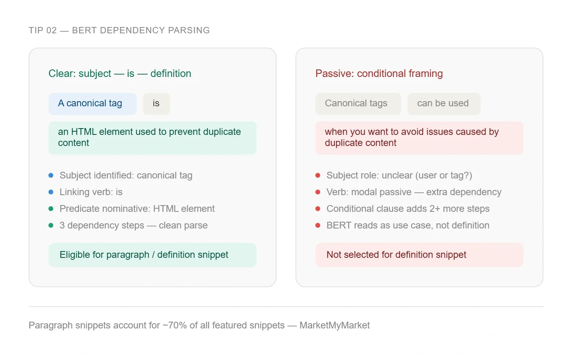Click the "Eligible for paragraph / definition snippet" badge
The width and height of the screenshot is (572, 357).
pos(152,255)
